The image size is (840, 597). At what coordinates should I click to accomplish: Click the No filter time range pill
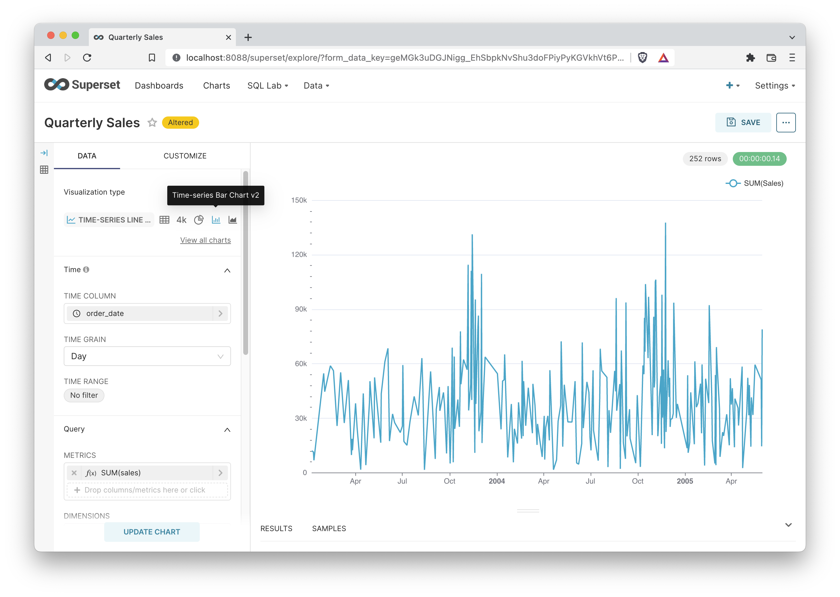pos(84,395)
